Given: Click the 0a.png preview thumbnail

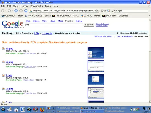Looking at the screenshot, I should tap(96, 93).
